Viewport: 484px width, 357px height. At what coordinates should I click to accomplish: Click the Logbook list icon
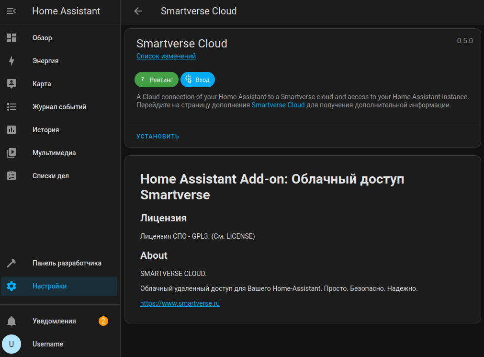(x=11, y=107)
